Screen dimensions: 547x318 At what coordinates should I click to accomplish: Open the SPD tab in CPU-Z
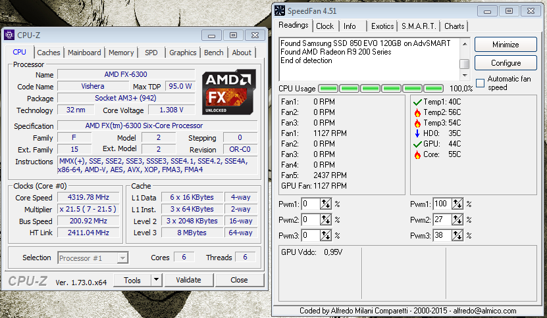click(151, 53)
